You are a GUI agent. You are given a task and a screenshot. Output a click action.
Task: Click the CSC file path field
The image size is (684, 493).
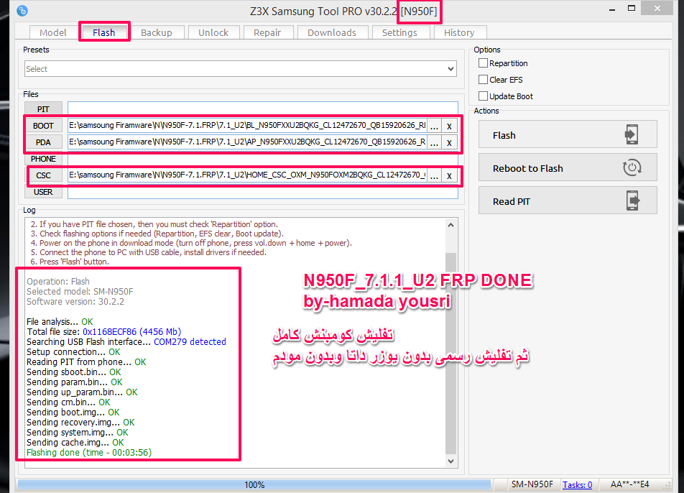247,175
